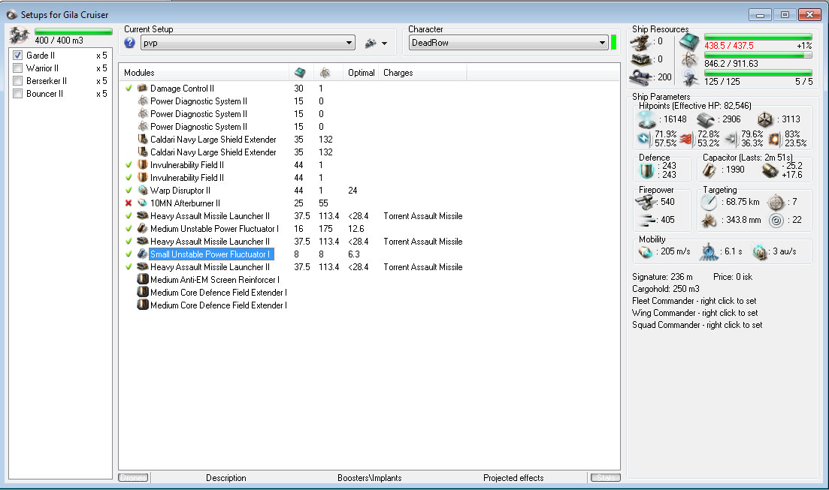829x490 pixels.
Task: Click the armor hitpoints icon showing 2906
Action: 706,119
